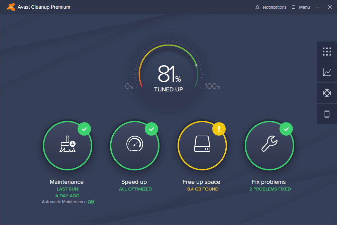Open the statistics chart icon in sidebar
337x225 pixels.
pyautogui.click(x=327, y=72)
